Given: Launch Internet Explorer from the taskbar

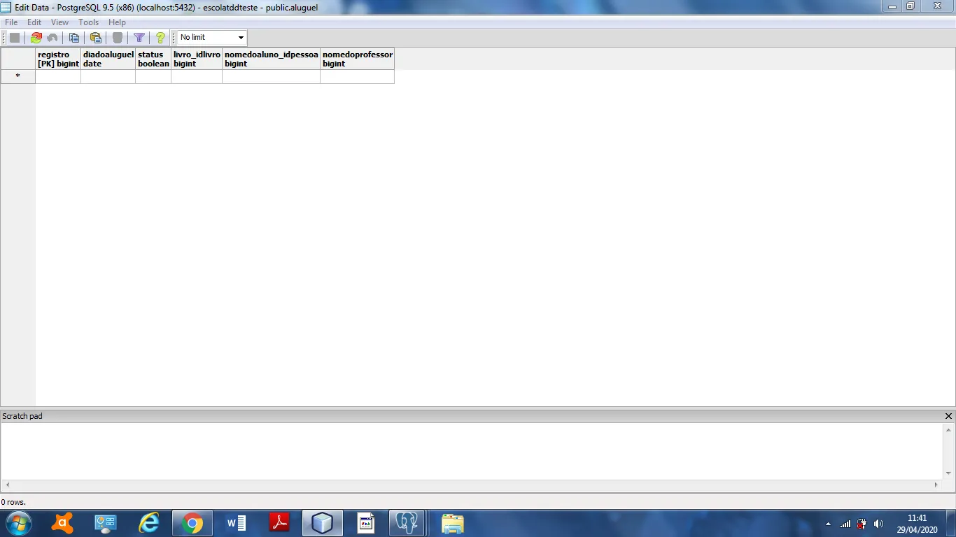Looking at the screenshot, I should pos(149,523).
